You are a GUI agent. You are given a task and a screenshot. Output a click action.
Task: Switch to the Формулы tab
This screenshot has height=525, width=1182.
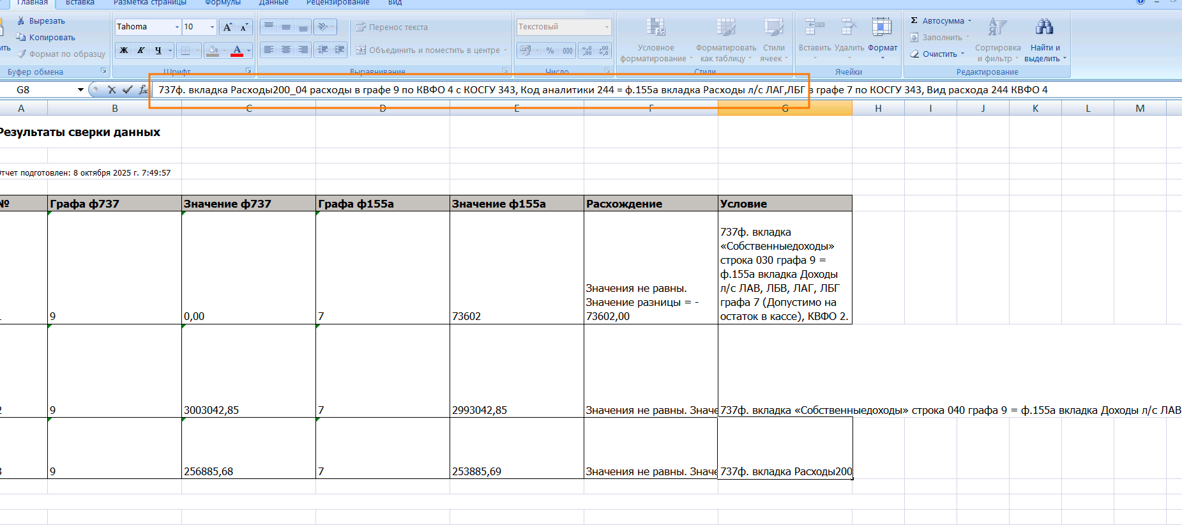pos(223,3)
